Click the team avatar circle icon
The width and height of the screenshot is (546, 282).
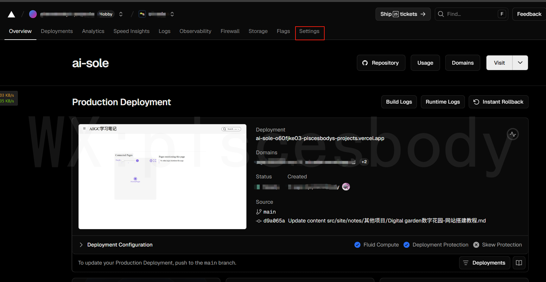tap(33, 14)
